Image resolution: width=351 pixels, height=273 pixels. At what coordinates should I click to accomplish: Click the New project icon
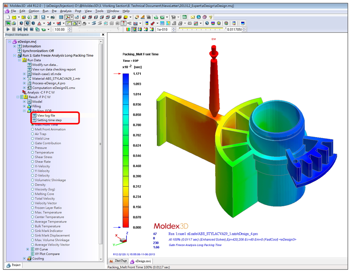coord(8,17)
